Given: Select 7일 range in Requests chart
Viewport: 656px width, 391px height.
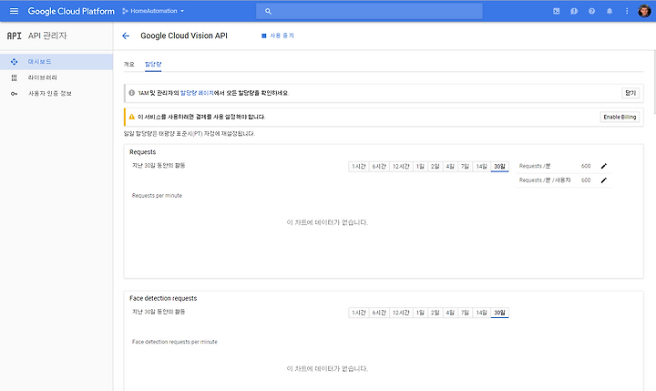Looking at the screenshot, I should coord(465,167).
